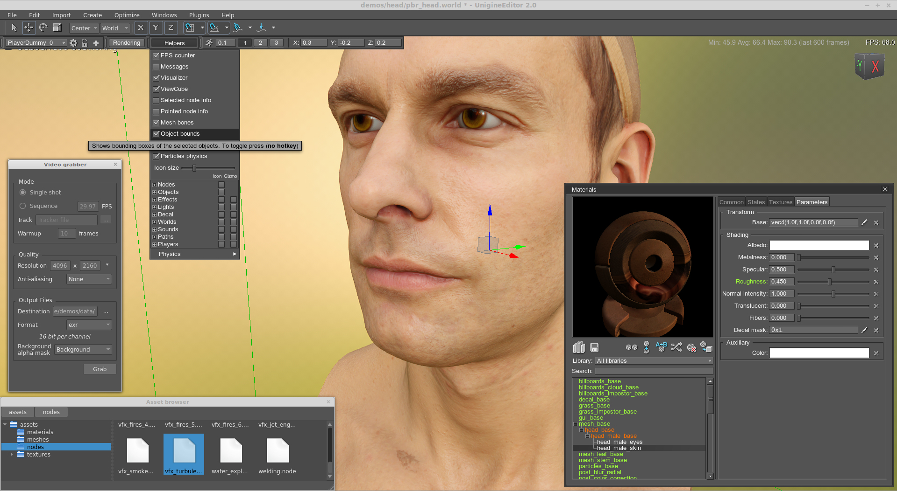Adjust the Specular slider handle
This screenshot has width=897, height=491.
[833, 270]
